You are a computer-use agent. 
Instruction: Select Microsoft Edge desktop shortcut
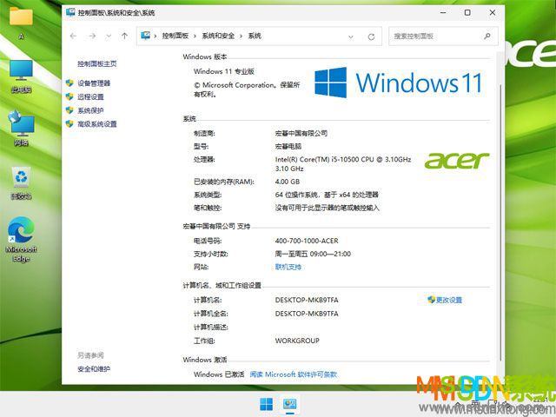[21, 240]
